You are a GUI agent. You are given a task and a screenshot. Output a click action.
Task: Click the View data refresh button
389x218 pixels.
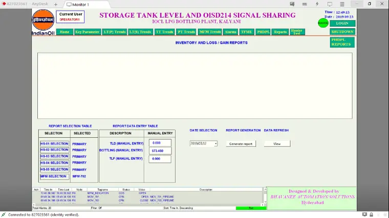pyautogui.click(x=277, y=144)
